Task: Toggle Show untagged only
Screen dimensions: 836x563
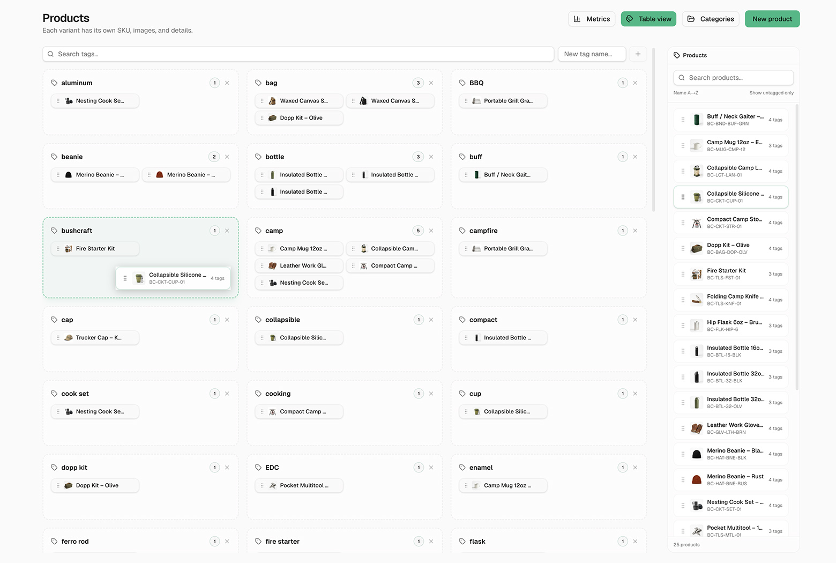Action: (x=771, y=93)
